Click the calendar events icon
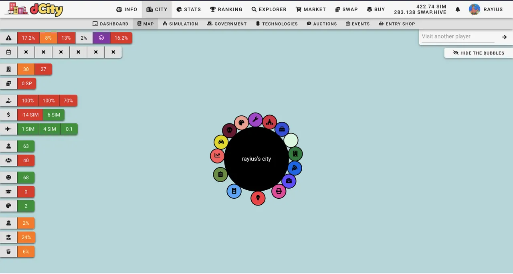The width and height of the screenshot is (513, 274). 8,52
